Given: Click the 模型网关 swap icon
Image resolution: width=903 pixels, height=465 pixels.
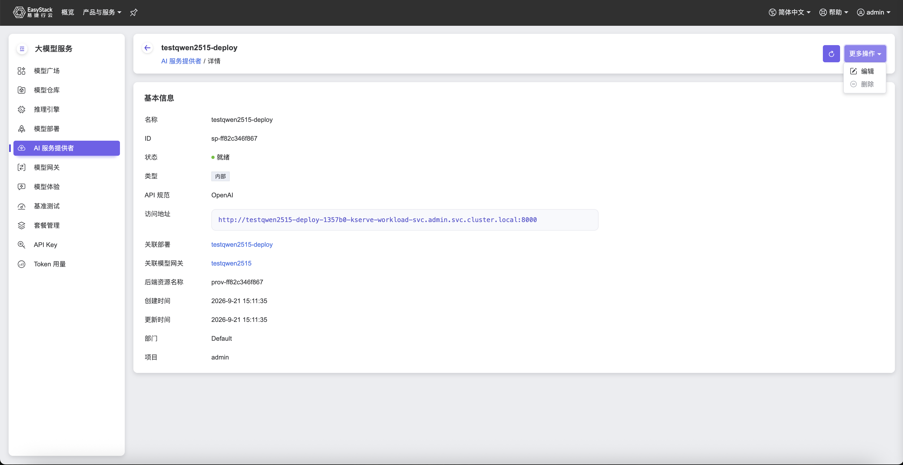Looking at the screenshot, I should (22, 167).
